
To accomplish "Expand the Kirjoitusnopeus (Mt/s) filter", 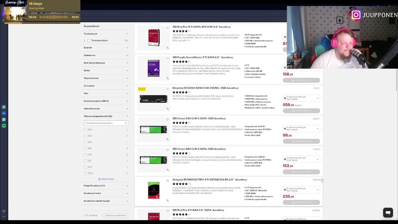I will pos(106,101).
